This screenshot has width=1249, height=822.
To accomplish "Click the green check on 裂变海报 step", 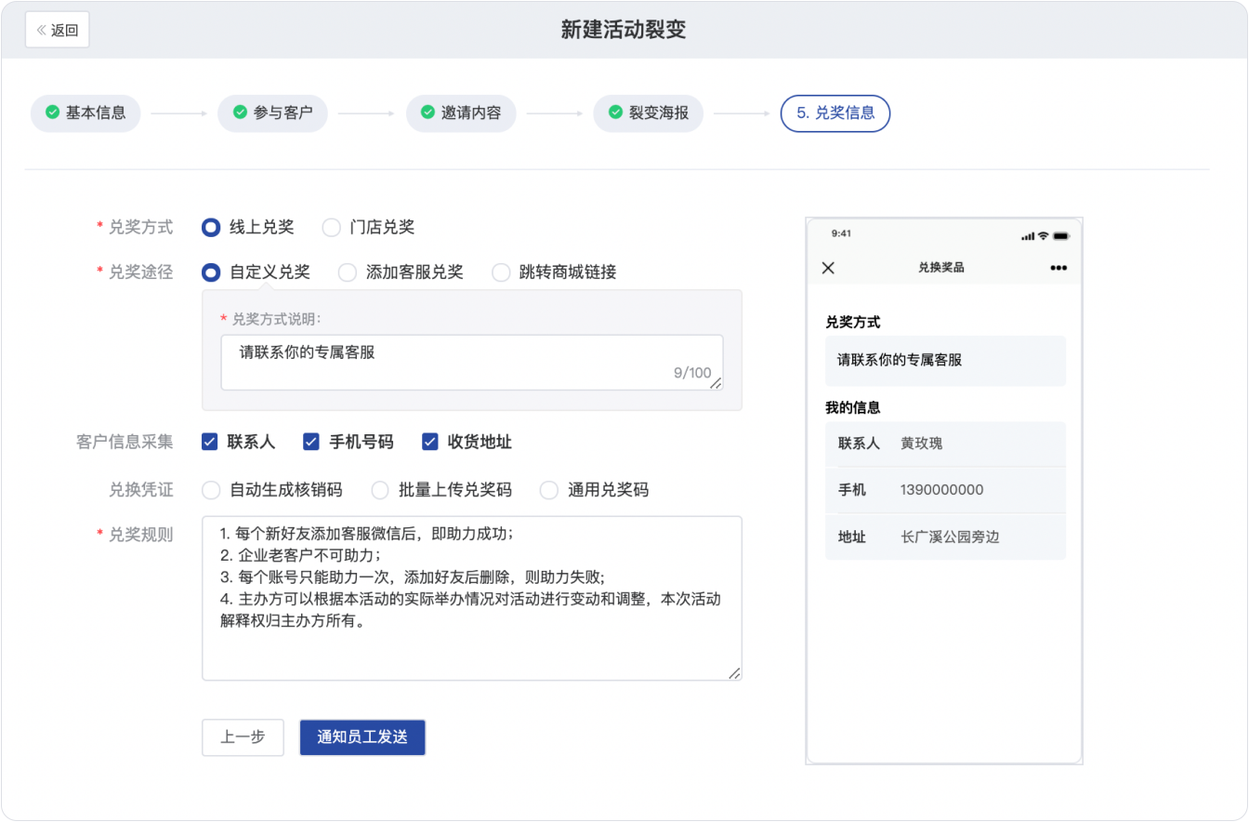I will point(615,113).
